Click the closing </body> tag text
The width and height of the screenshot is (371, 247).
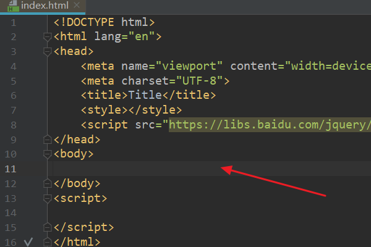77,183
